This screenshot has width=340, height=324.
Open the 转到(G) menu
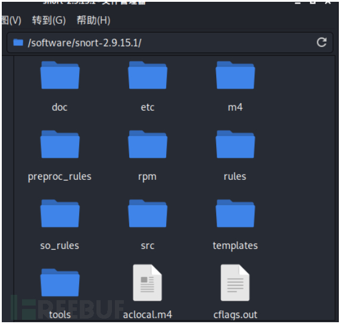[49, 21]
